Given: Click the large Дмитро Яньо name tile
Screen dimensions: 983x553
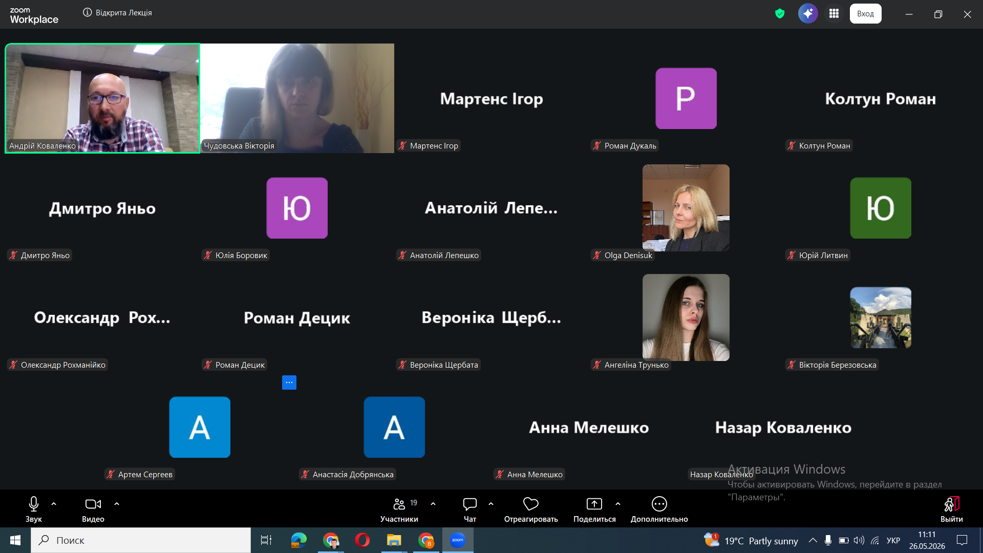Looking at the screenshot, I should [x=102, y=208].
